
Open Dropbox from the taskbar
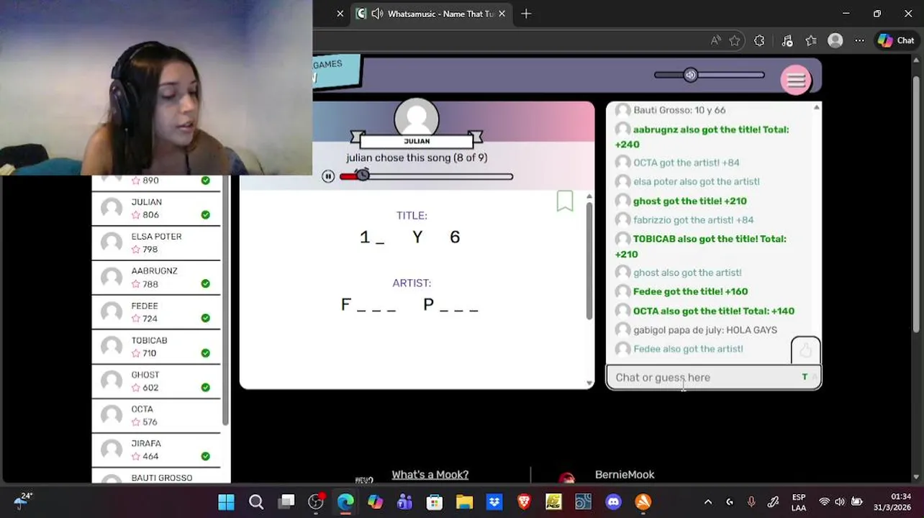click(494, 502)
